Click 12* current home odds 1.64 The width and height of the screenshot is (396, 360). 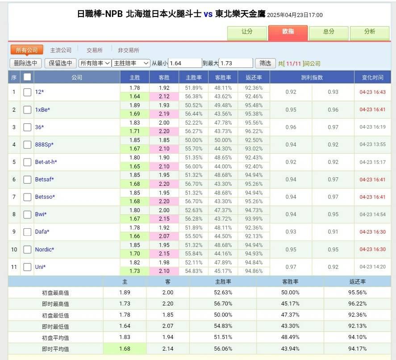(135, 96)
